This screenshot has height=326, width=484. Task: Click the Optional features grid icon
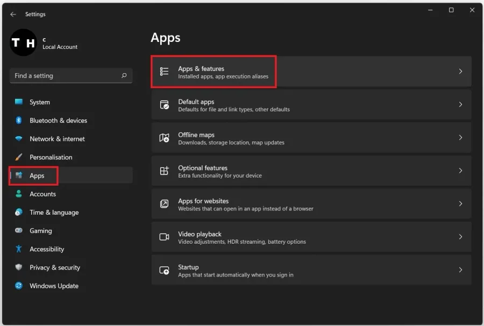click(164, 171)
